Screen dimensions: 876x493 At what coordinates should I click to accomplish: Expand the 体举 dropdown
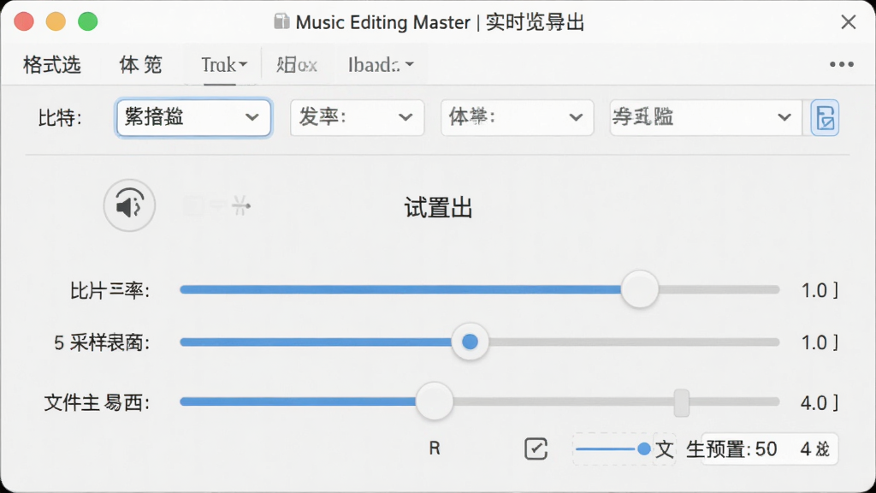[517, 117]
